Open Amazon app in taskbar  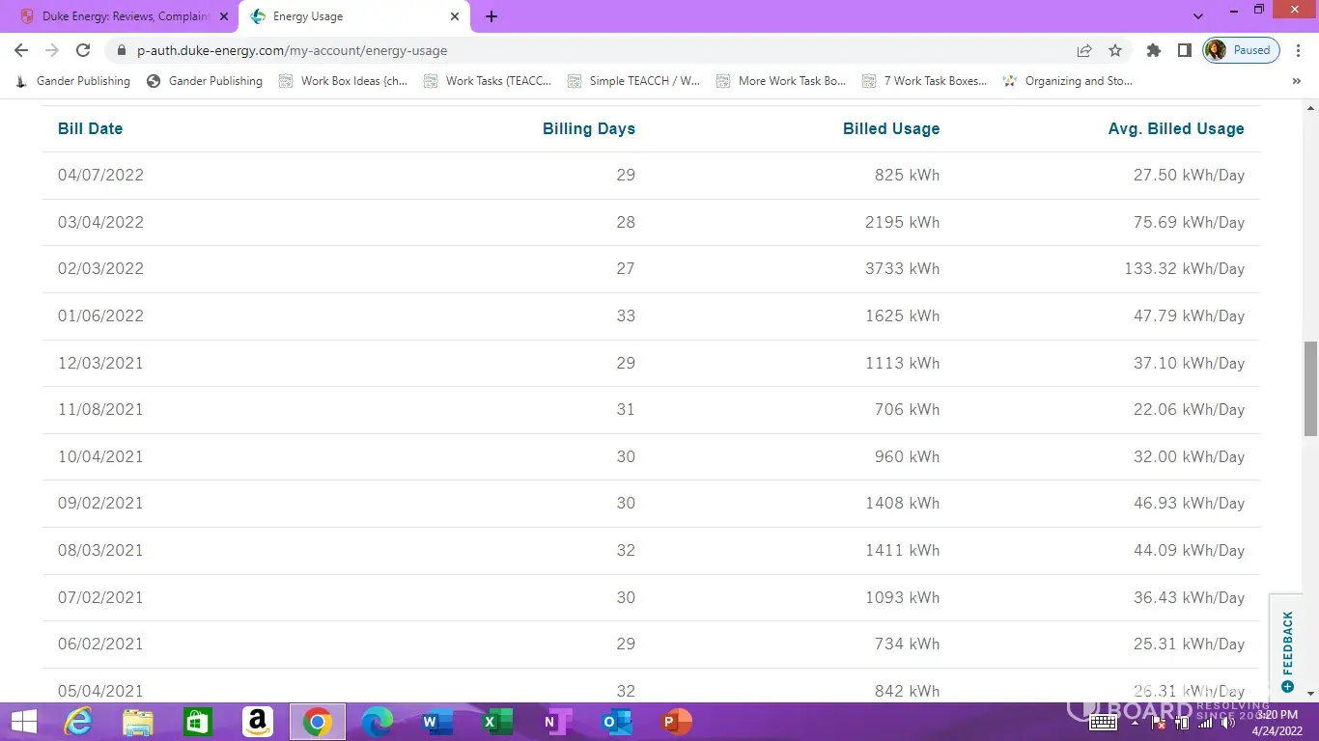point(257,722)
